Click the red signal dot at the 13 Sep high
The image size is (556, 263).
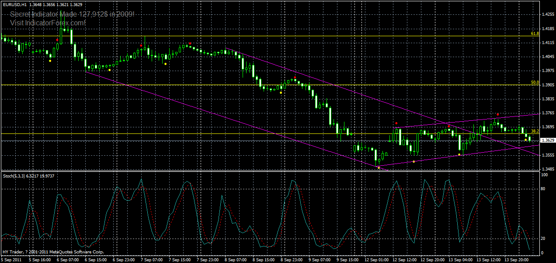497,115
